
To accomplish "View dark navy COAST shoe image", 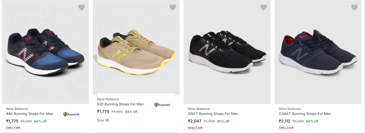I will click(x=318, y=53).
